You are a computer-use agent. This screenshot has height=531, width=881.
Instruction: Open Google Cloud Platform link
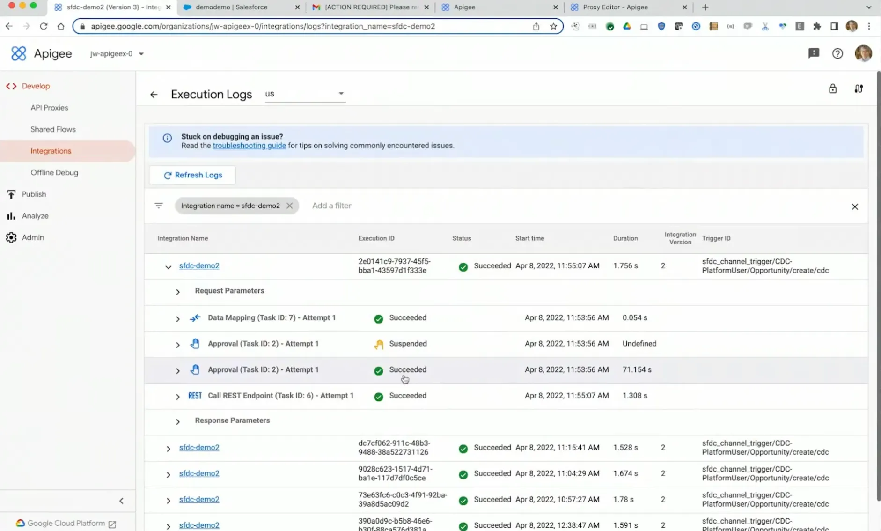[x=66, y=524]
